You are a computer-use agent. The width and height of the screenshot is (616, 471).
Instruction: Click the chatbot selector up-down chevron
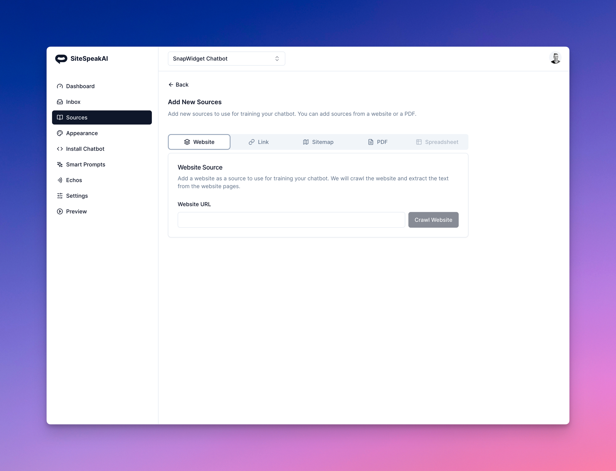[x=277, y=59]
